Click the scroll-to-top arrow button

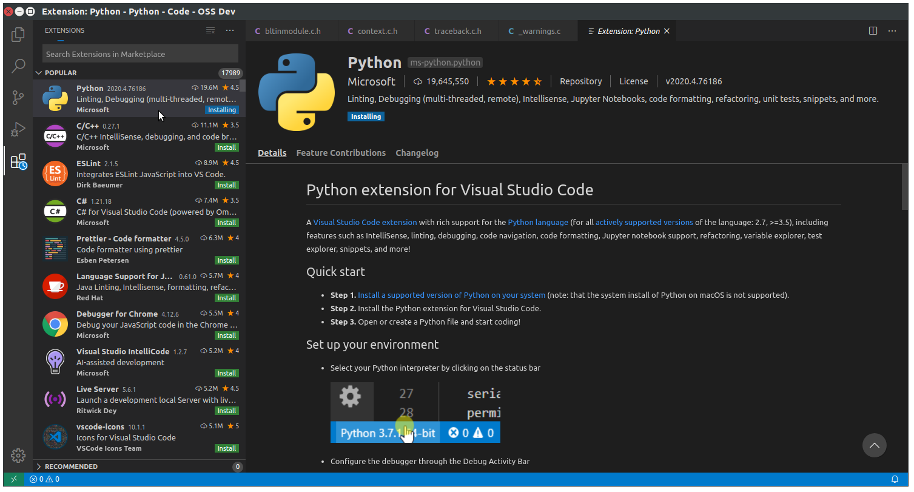[x=875, y=445]
